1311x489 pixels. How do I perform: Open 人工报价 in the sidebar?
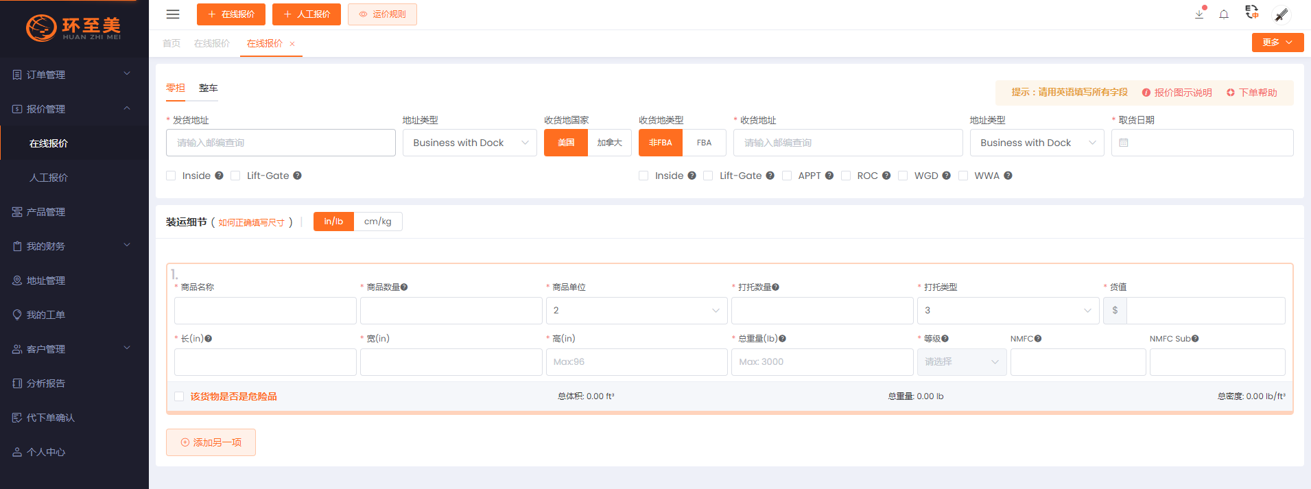click(49, 178)
